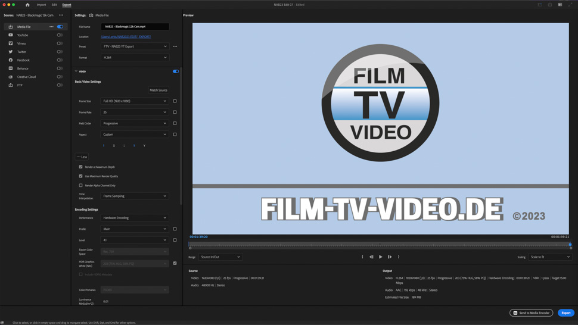Image resolution: width=578 pixels, height=325 pixels.
Task: Click the blue Export button
Action: pyautogui.click(x=566, y=313)
